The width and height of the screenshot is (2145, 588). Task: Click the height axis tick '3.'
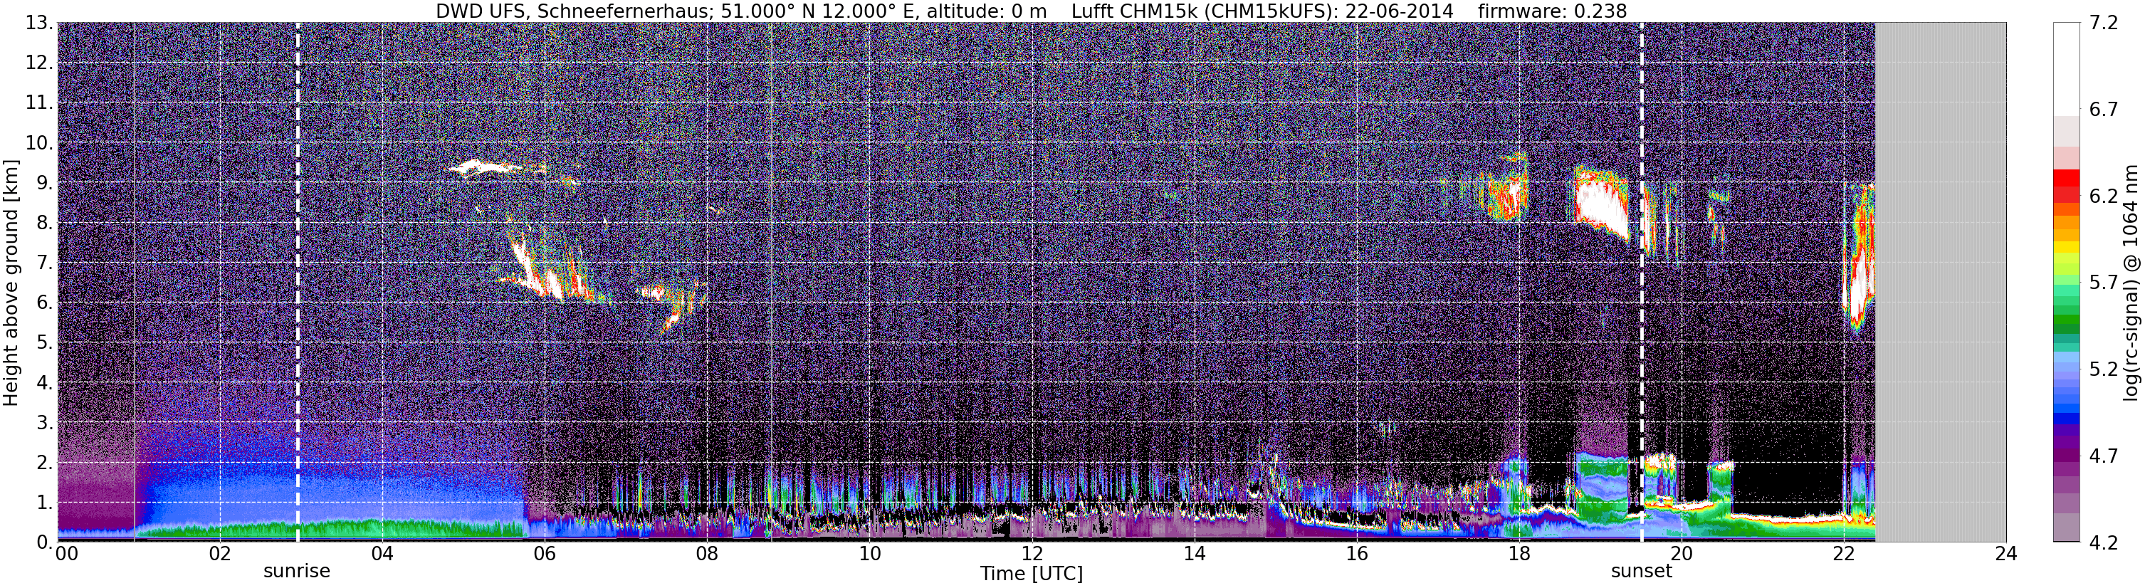[44, 422]
